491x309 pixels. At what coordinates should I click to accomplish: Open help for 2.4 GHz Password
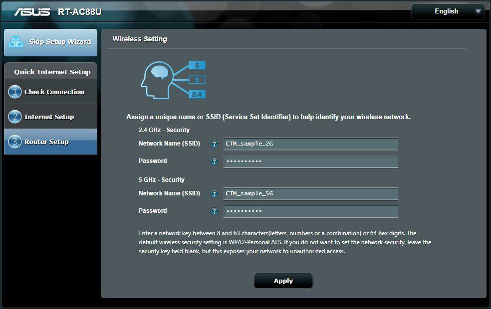pos(214,161)
